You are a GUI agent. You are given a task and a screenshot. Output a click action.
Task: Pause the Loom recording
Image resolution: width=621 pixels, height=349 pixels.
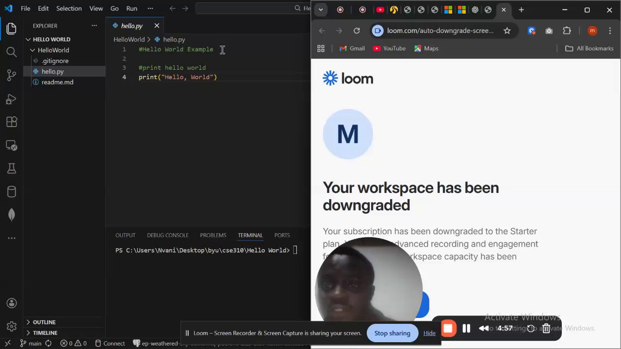(x=466, y=329)
